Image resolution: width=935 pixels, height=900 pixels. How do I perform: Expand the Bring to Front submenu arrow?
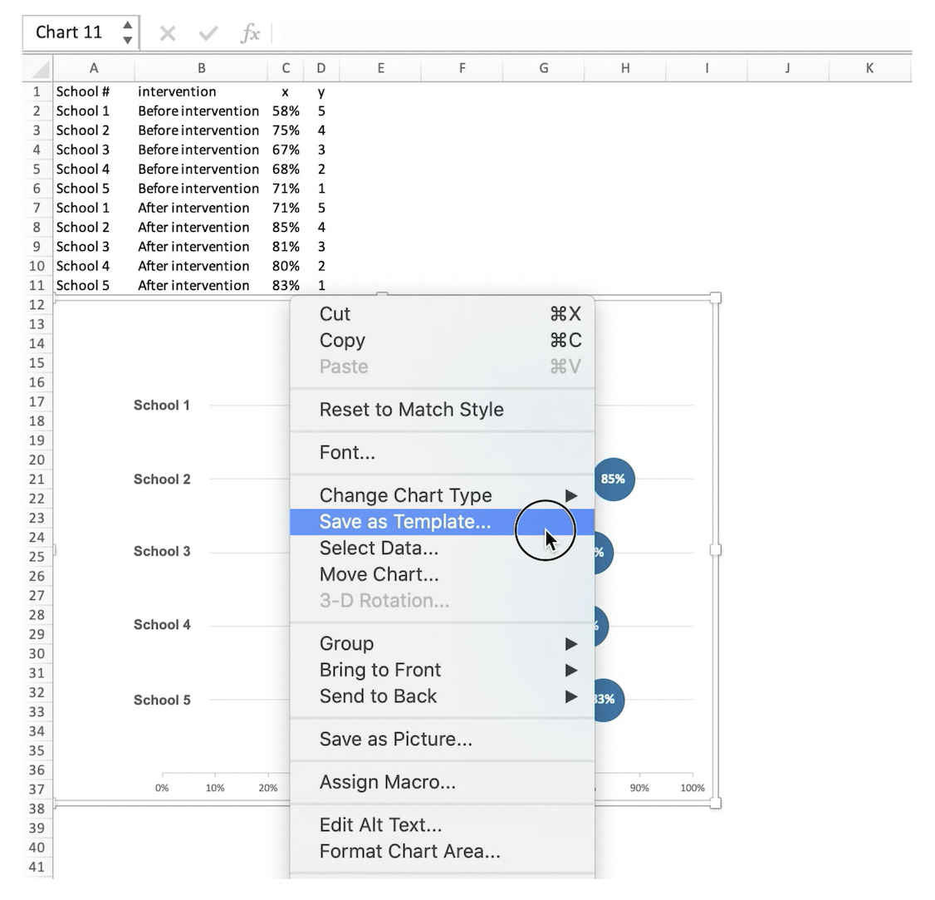click(x=571, y=670)
